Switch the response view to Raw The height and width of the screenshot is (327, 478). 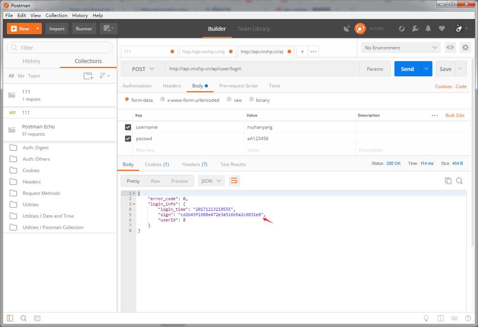tap(155, 181)
